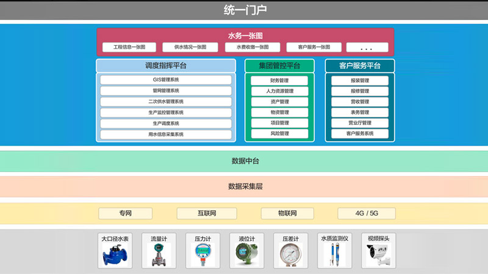Screen dimensions: 488x274
Task: Select the water quality monitor (水质监测仪) image
Action: [x=334, y=255]
